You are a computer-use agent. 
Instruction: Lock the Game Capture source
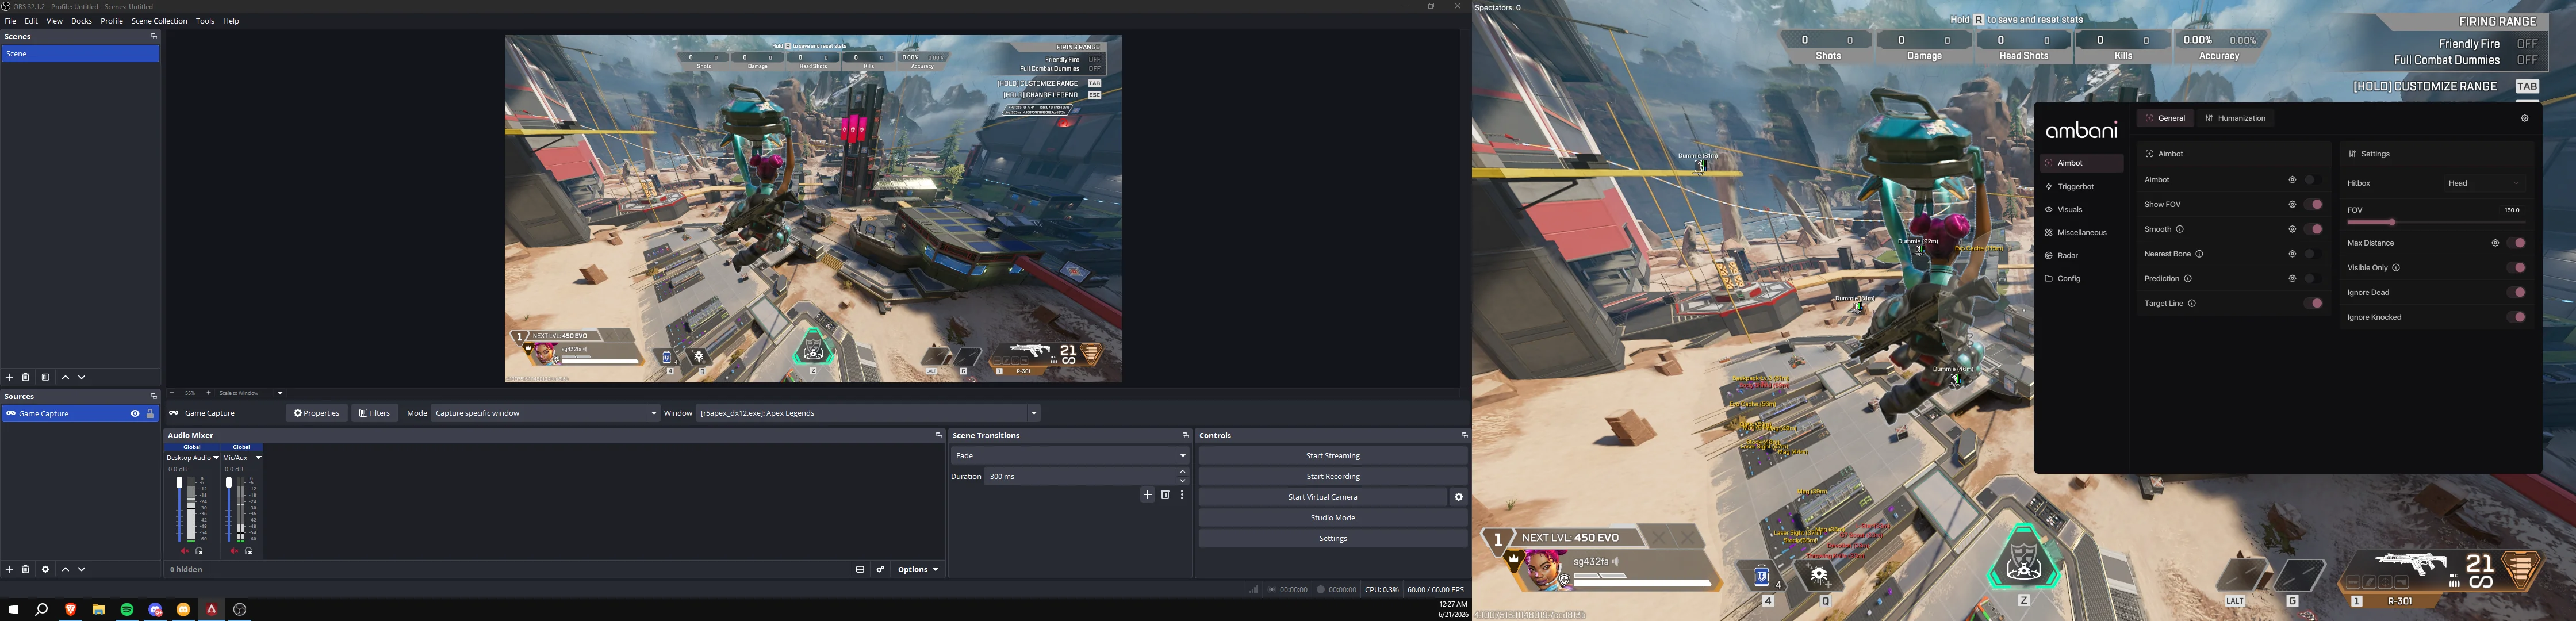click(x=150, y=413)
